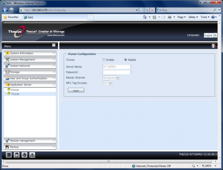223x170 pixels.
Task: Open the MP3 Tag Encode dropdown
Action: click(111, 83)
